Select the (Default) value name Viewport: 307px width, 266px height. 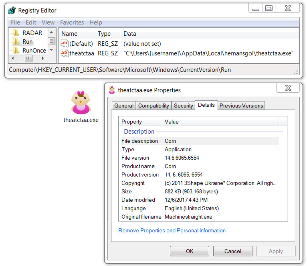pos(81,43)
